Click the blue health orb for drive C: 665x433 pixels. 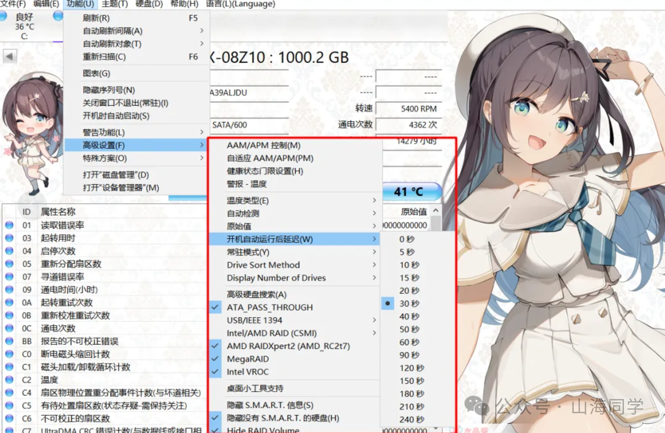3,16
